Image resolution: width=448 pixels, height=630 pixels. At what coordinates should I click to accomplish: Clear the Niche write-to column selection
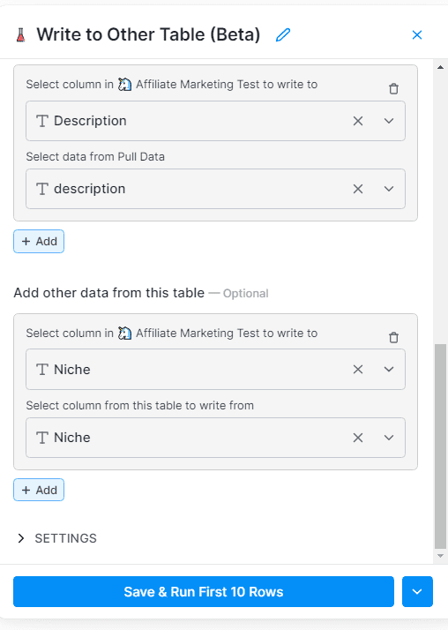(x=358, y=369)
